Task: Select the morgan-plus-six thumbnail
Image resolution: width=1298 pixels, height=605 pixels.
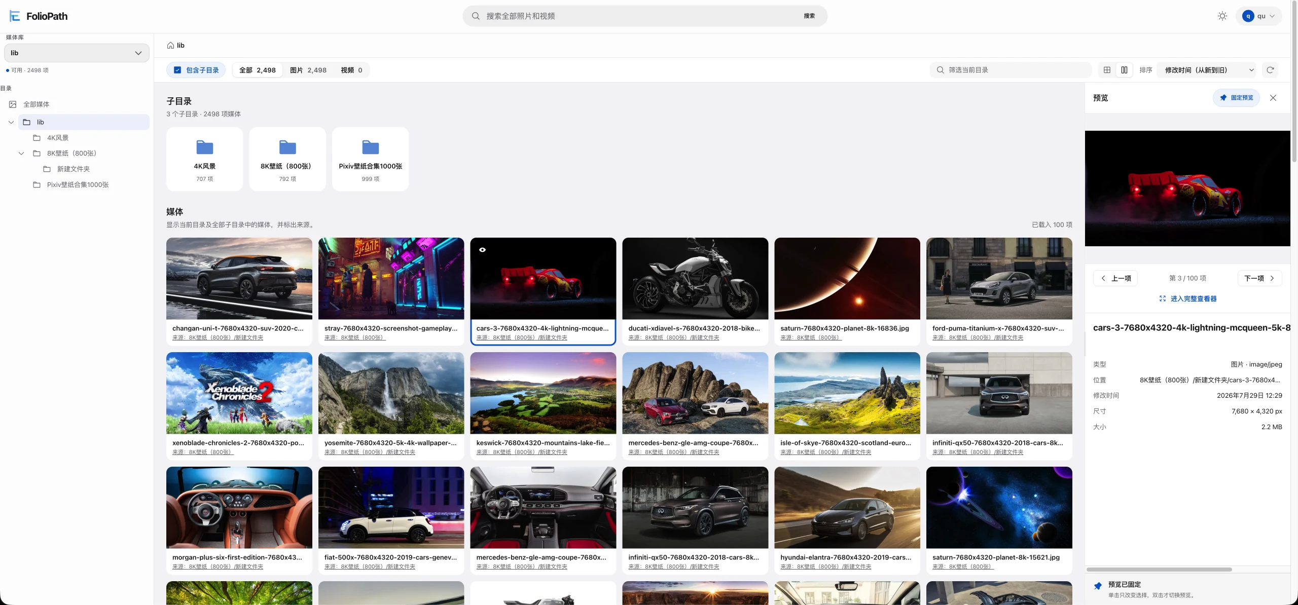Action: (x=239, y=508)
